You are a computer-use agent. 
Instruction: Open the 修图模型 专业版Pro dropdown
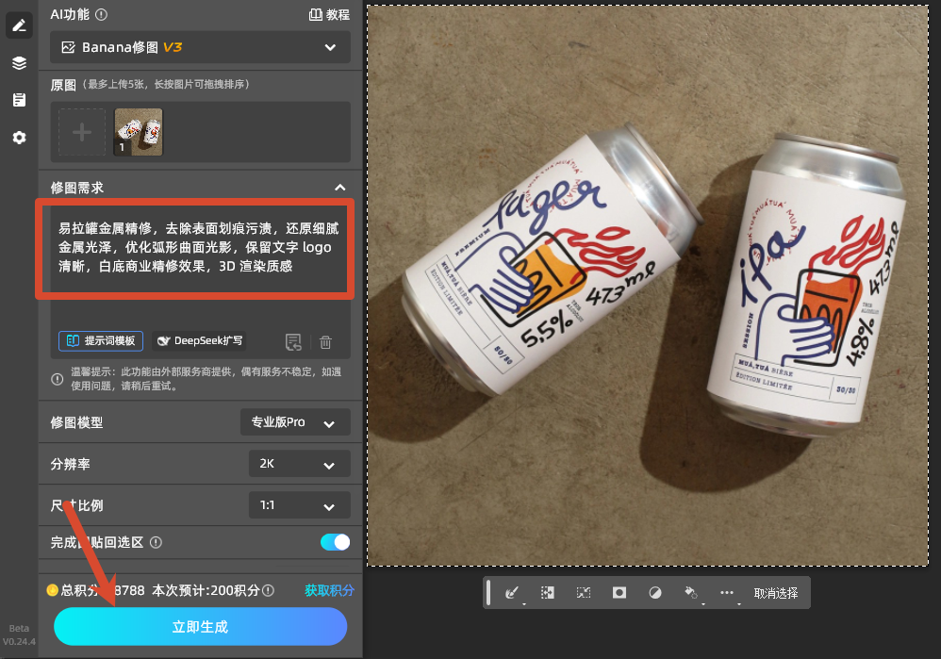tap(295, 422)
